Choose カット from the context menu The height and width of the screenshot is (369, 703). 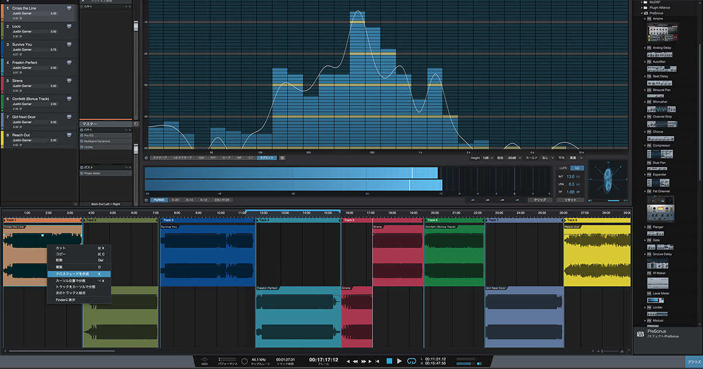(79, 248)
